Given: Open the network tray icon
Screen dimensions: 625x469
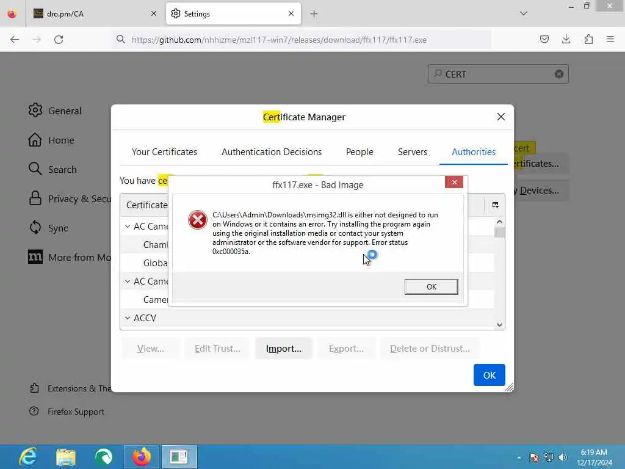Looking at the screenshot, I should [549, 457].
